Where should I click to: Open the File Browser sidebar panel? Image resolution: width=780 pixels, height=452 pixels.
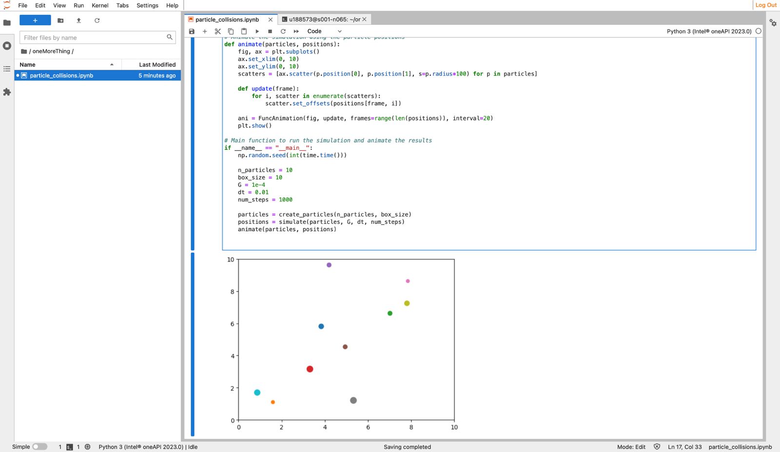coord(7,22)
